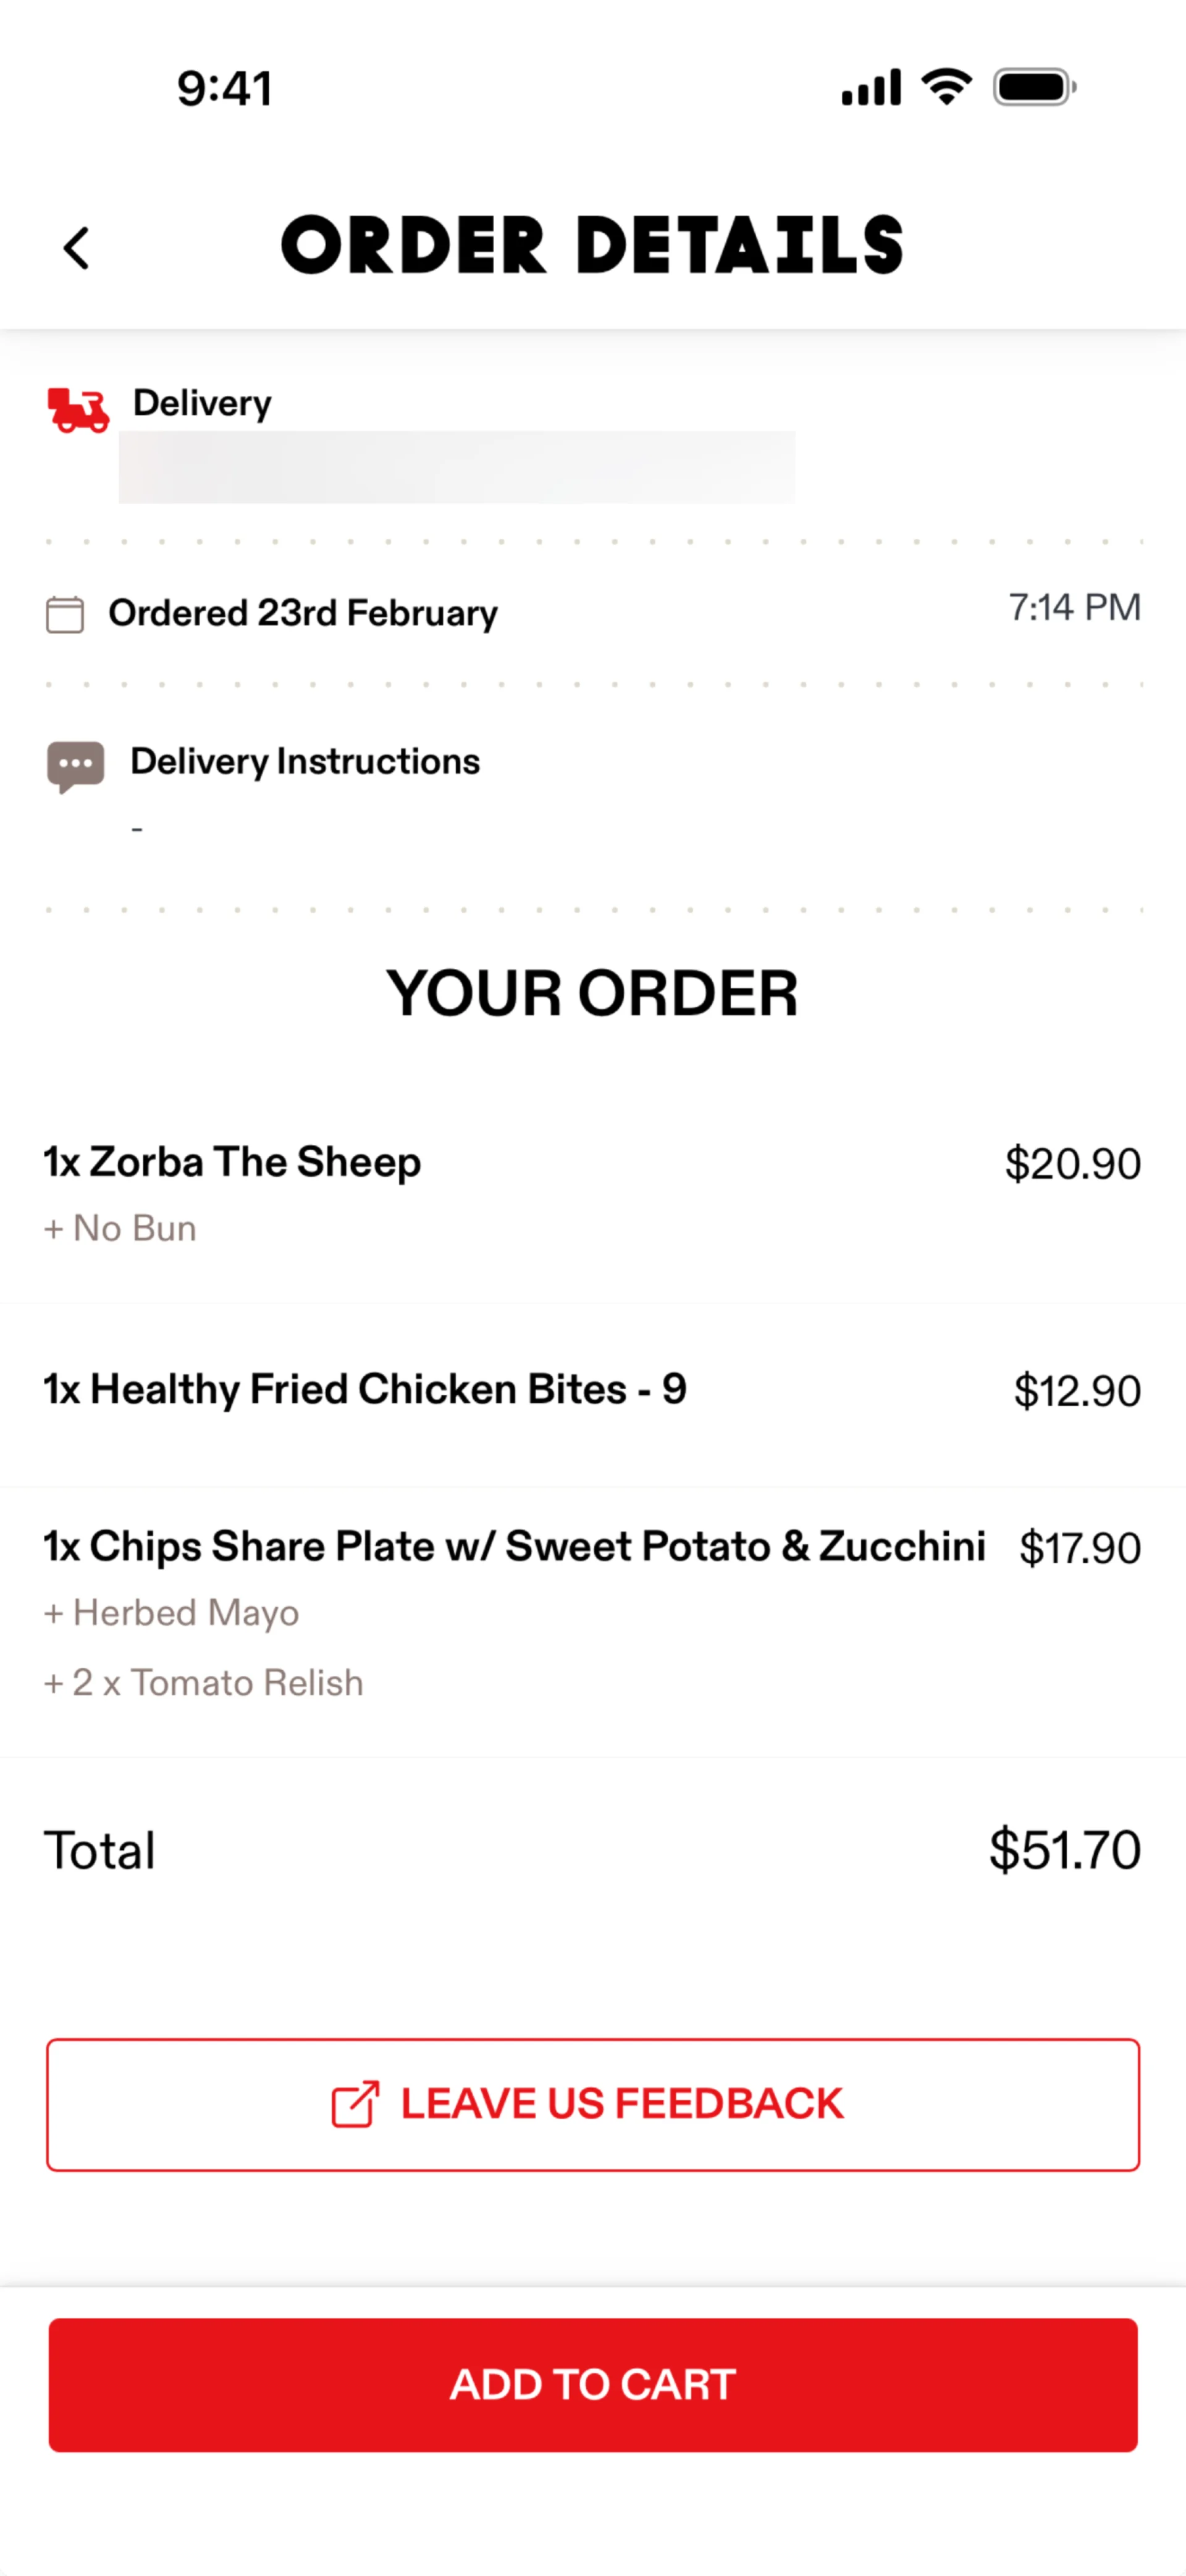Select Healthy Fried Chicken Bites item
This screenshot has height=2576, width=1186.
pyautogui.click(x=365, y=1389)
